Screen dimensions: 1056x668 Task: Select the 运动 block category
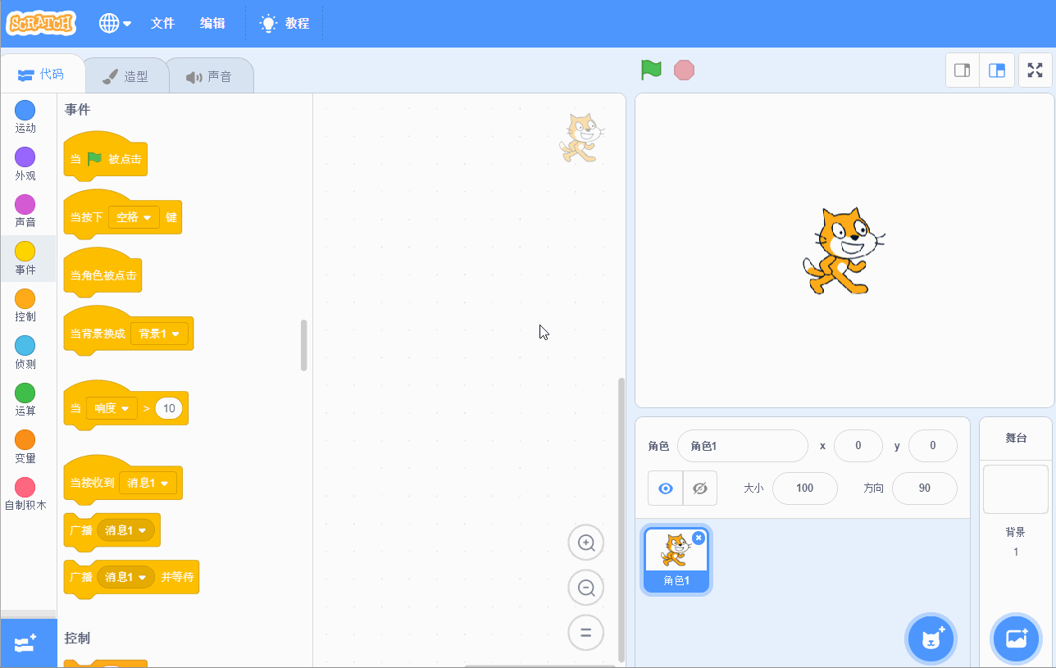(25, 117)
